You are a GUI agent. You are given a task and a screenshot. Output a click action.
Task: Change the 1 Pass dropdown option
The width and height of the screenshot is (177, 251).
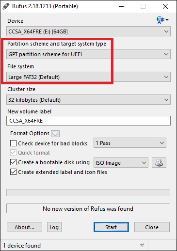click(130, 143)
